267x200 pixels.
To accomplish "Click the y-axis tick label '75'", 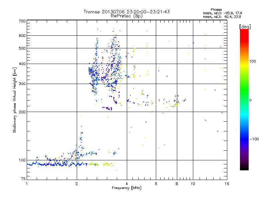I will click(23, 179).
